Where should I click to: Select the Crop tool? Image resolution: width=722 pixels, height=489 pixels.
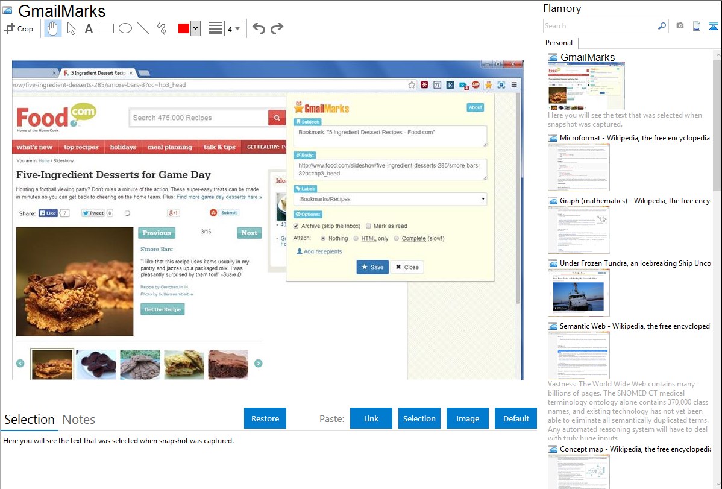[x=19, y=28]
